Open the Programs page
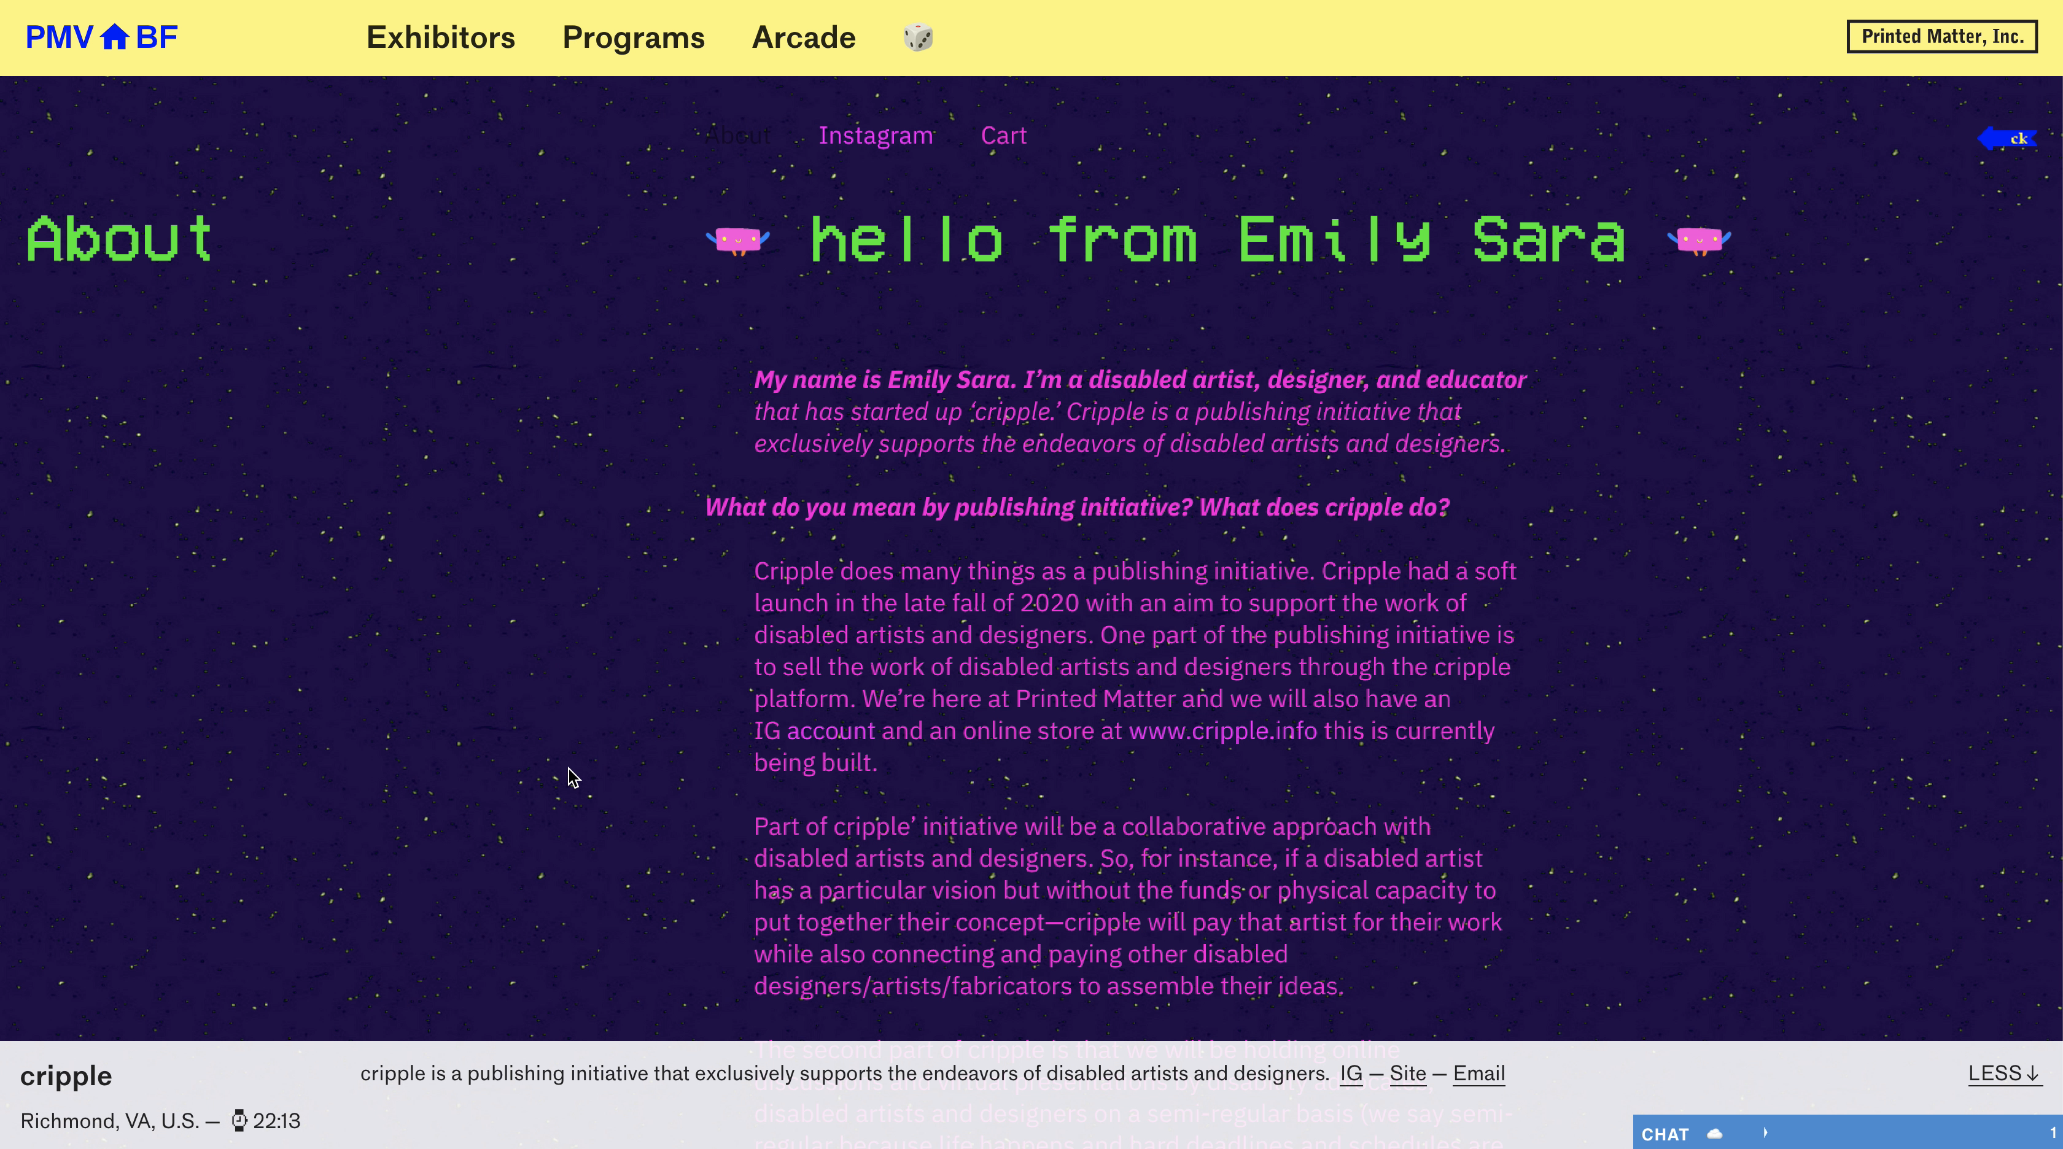The width and height of the screenshot is (2063, 1149). pyautogui.click(x=634, y=37)
